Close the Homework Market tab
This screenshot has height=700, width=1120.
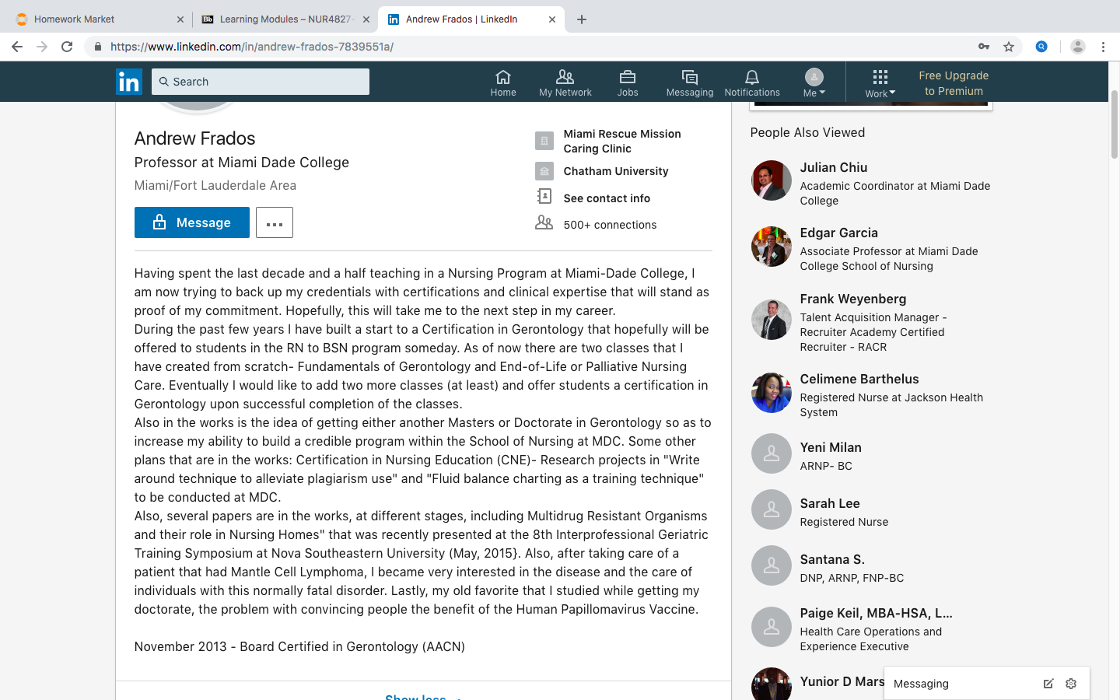(x=180, y=19)
